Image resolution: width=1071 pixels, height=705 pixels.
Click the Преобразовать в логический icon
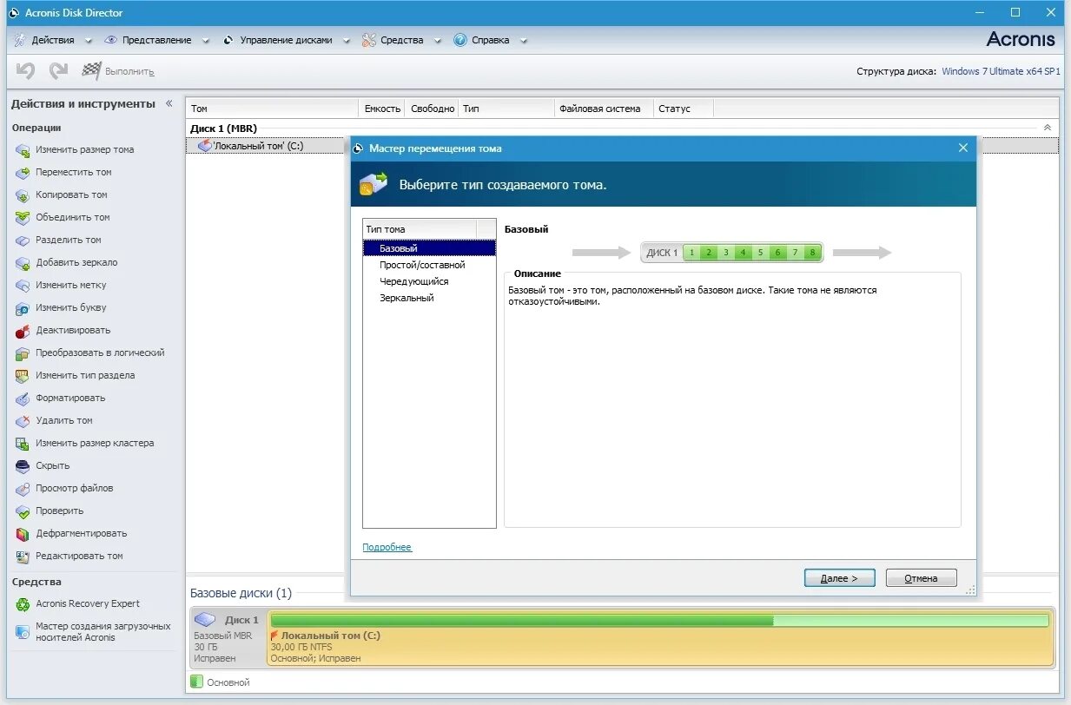pos(23,353)
